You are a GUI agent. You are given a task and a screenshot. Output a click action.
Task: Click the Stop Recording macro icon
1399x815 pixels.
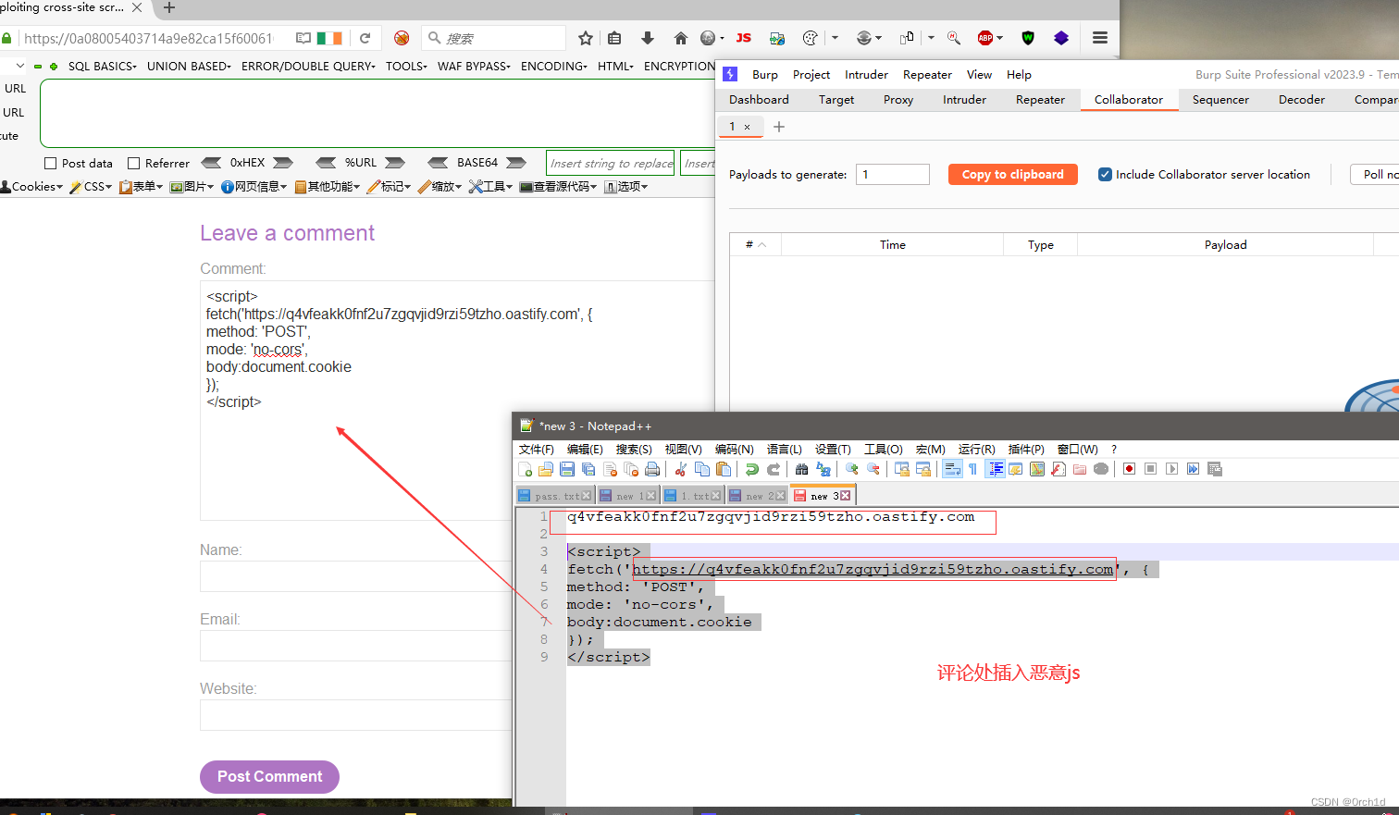point(1150,469)
